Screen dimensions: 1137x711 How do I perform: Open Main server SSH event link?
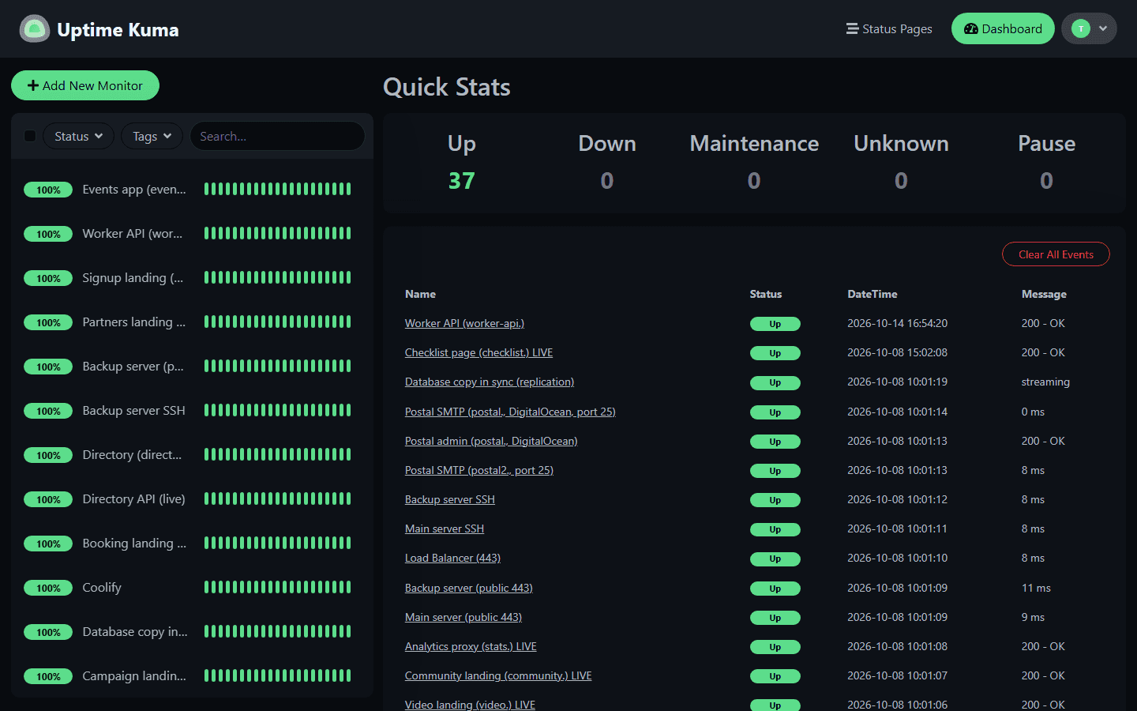445,529
